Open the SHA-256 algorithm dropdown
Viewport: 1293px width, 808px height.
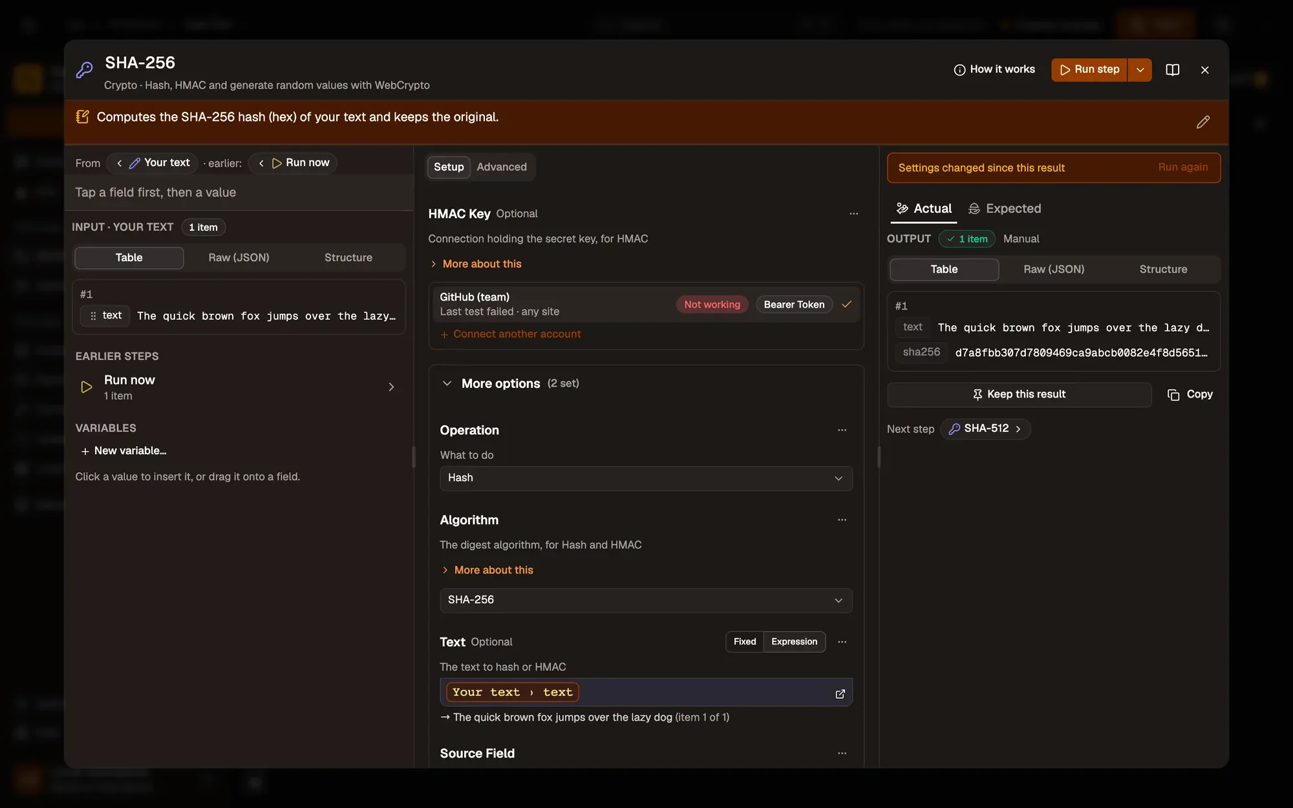(x=646, y=601)
